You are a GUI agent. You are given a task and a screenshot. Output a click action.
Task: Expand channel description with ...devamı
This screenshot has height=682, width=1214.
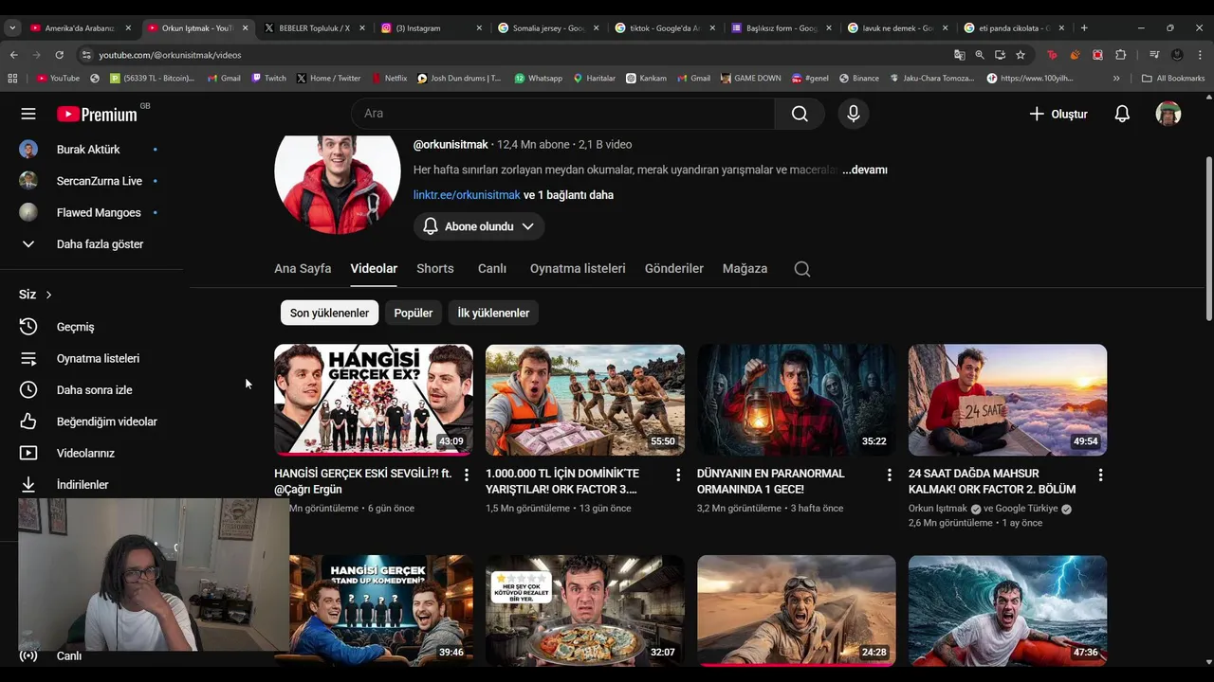coord(864,170)
